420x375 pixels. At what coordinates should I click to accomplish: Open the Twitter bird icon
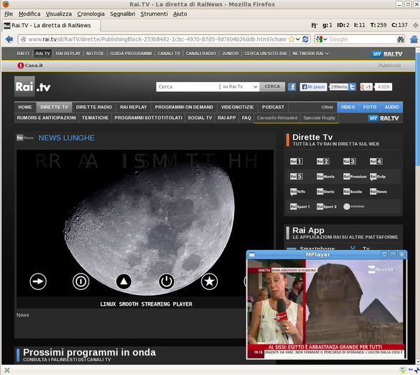tap(353, 87)
